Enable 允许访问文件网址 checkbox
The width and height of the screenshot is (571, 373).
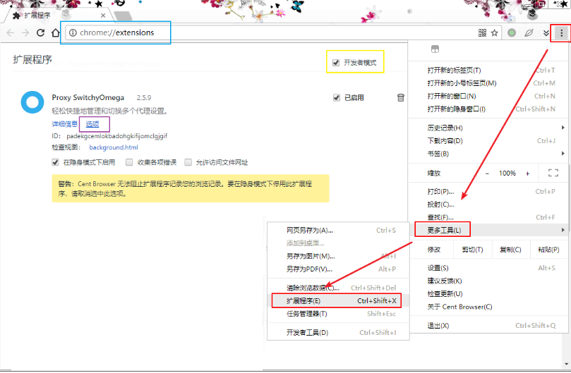coord(188,162)
